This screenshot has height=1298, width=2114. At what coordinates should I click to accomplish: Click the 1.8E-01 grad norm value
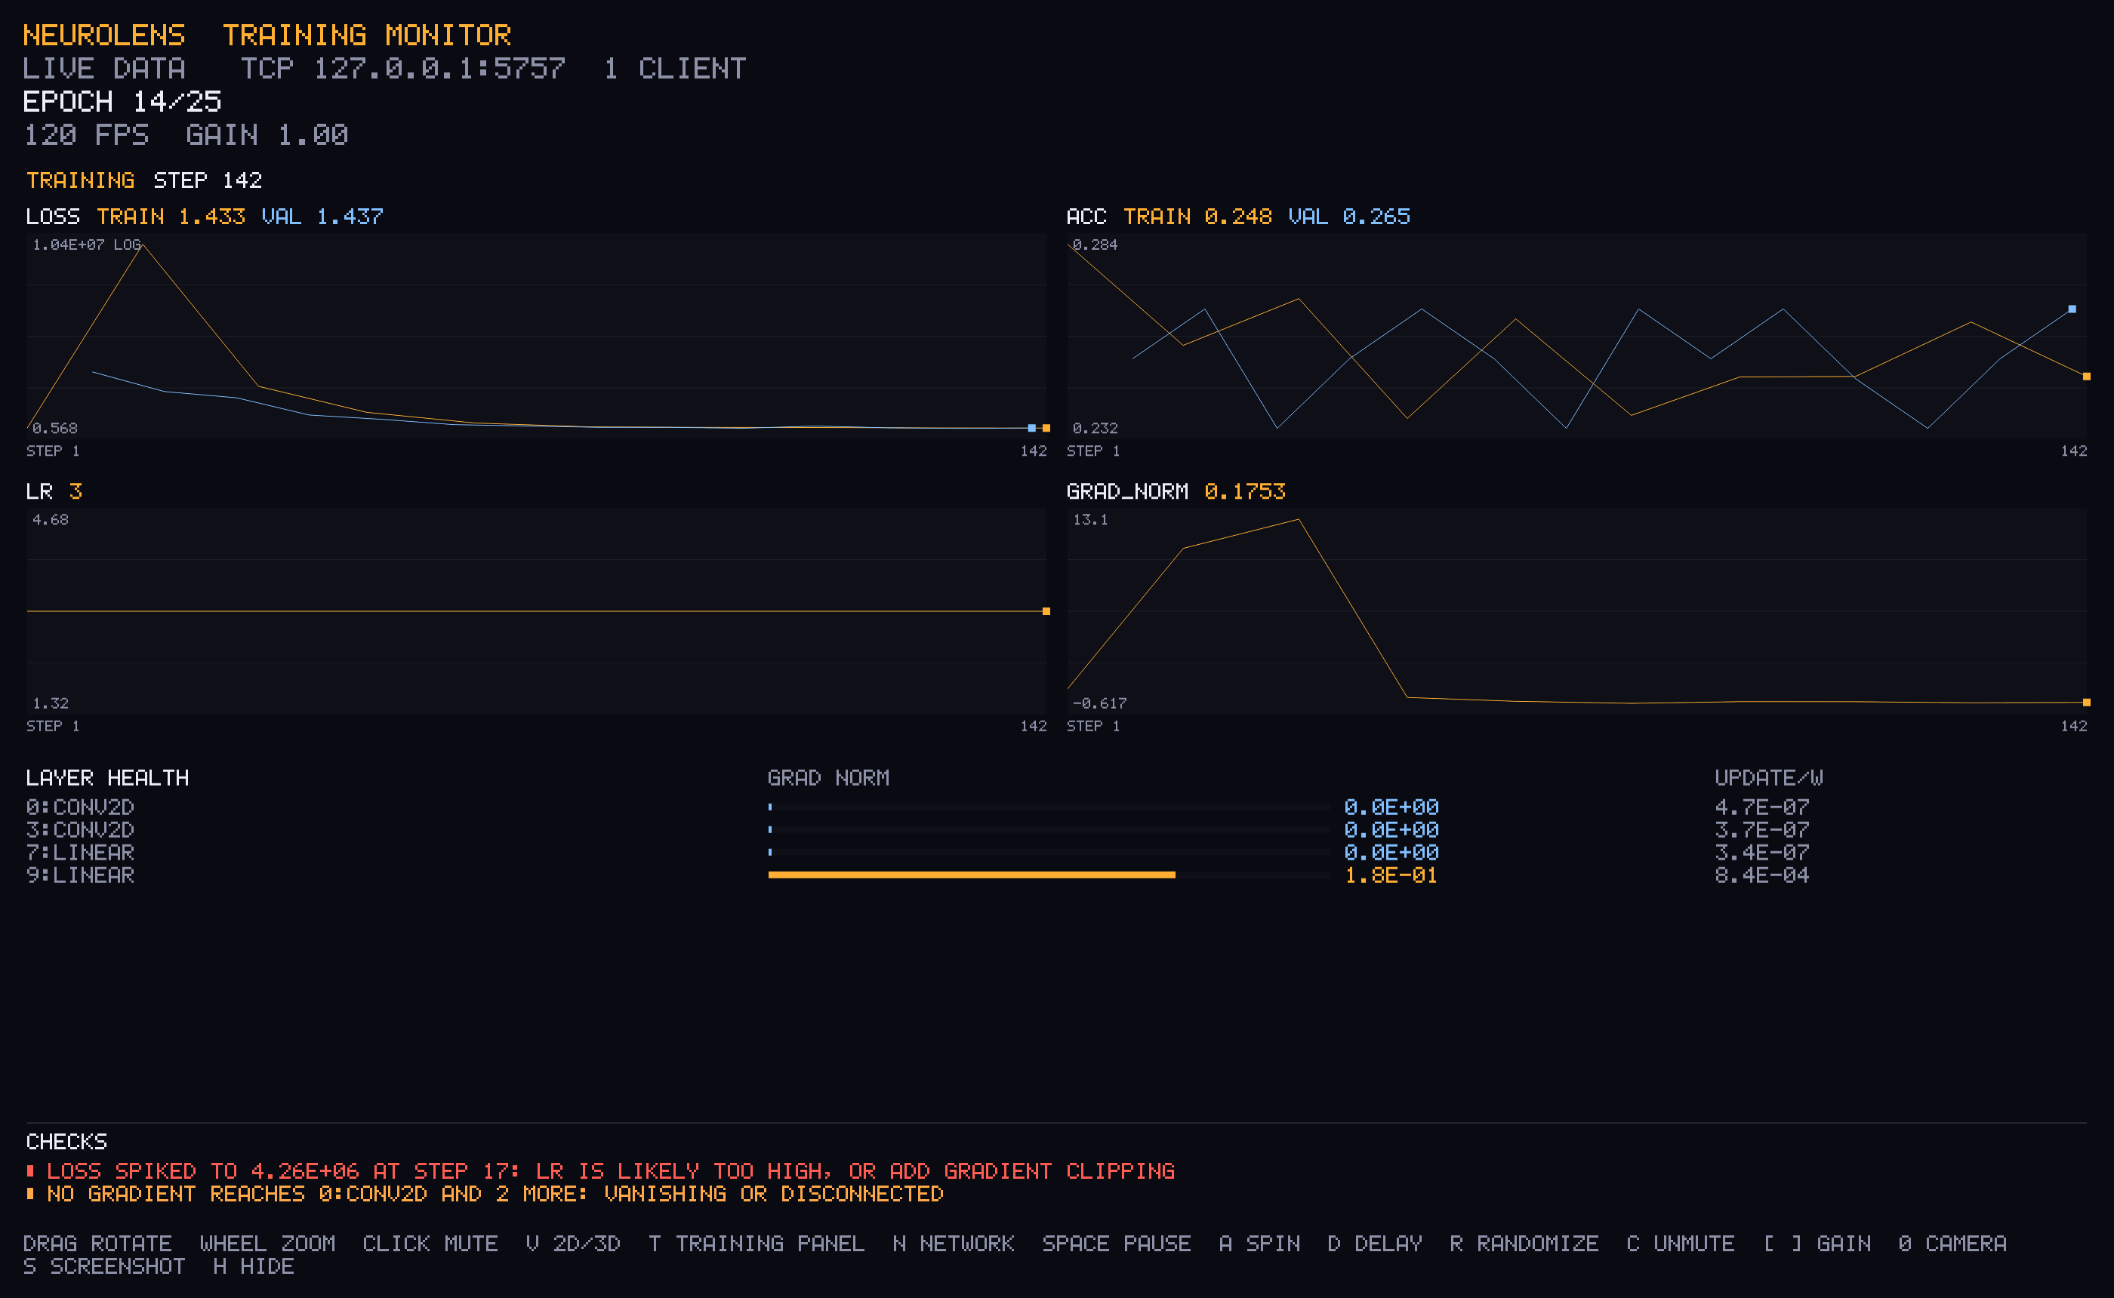(1391, 875)
